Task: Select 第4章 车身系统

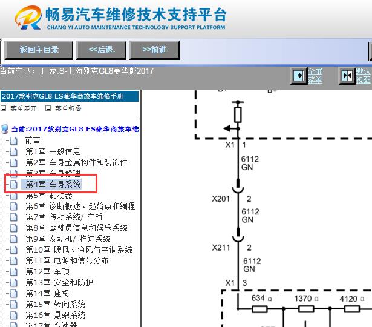Action: pos(53,184)
